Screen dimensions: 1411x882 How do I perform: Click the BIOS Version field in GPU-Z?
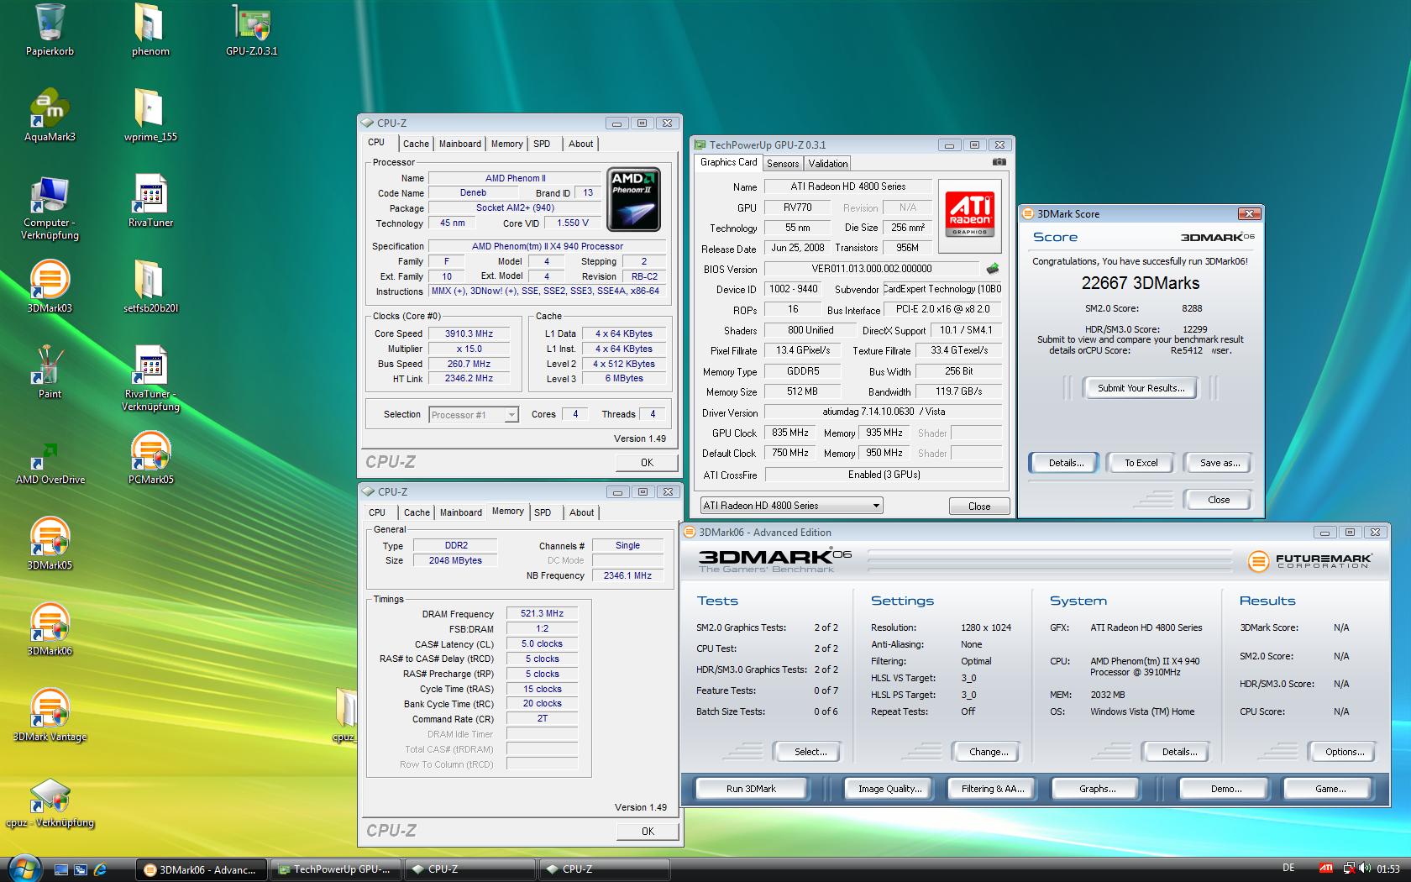(x=871, y=269)
